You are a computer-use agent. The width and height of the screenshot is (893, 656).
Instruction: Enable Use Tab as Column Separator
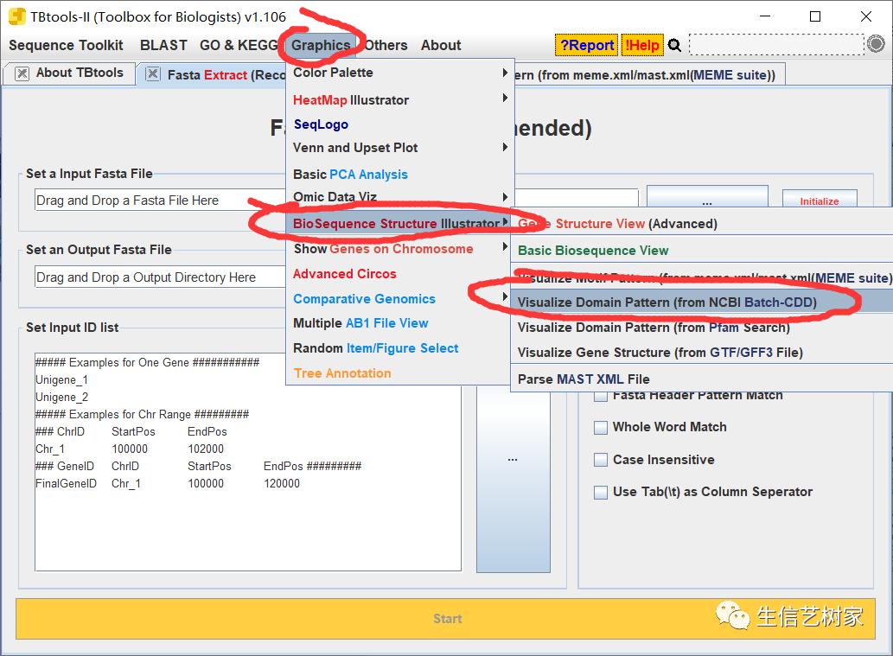[600, 493]
